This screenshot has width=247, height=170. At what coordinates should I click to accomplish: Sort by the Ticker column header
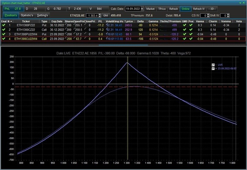[x=26, y=21]
